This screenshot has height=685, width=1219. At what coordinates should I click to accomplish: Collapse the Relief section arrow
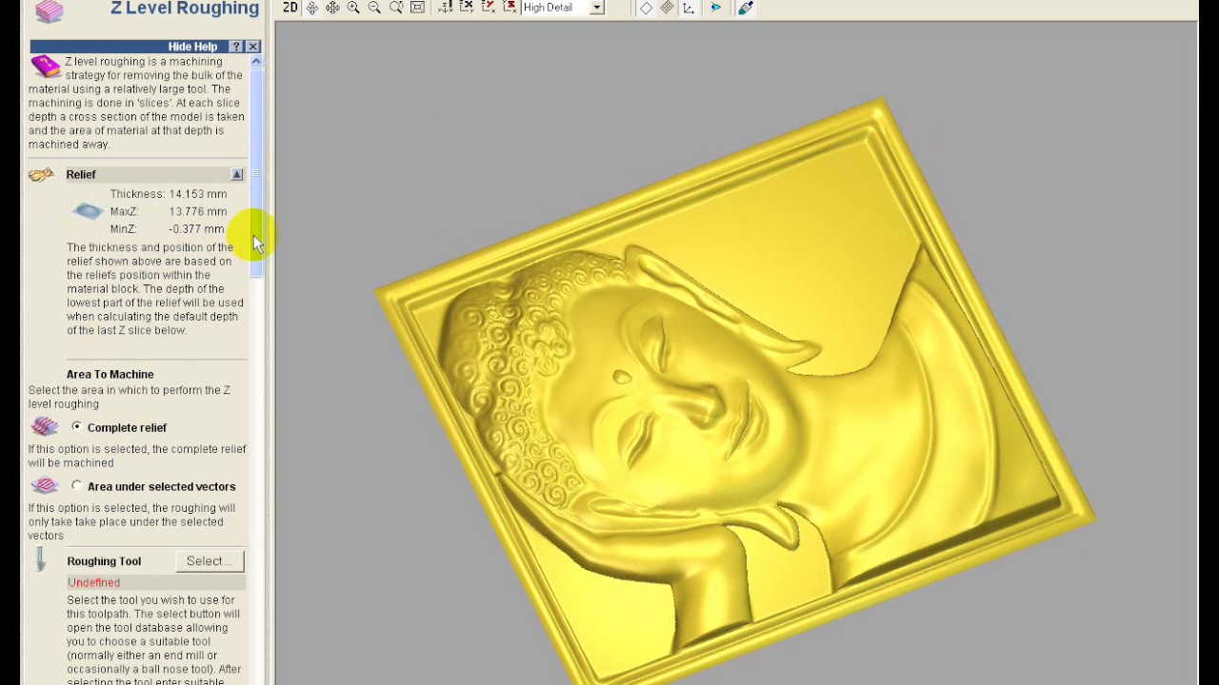pos(237,174)
